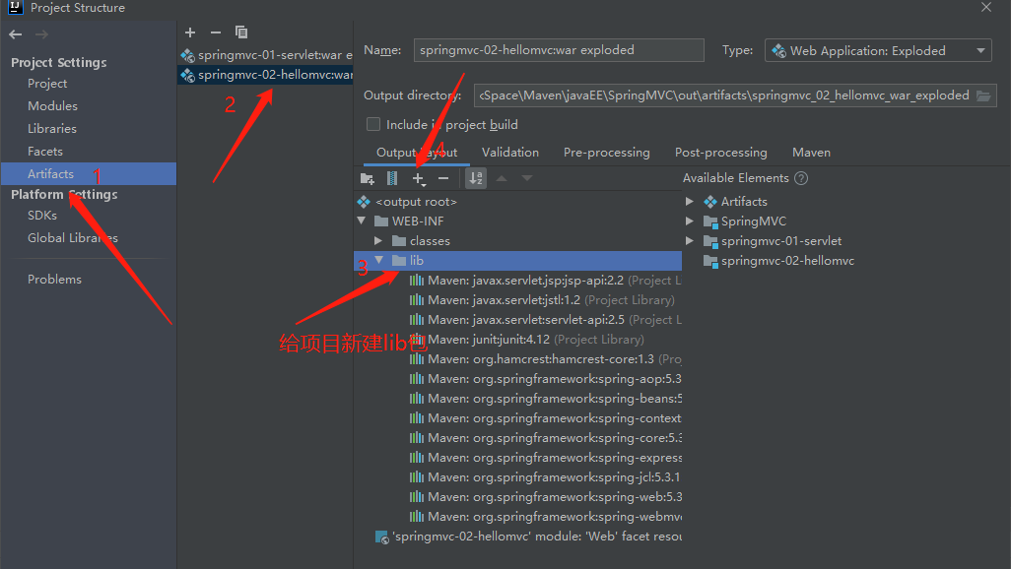Viewport: 1011px width, 569px height.
Task: Expand SpringMVC in Available Elements
Action: point(689,221)
